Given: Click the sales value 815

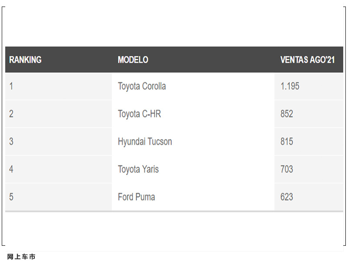Looking at the screenshot, I should (x=287, y=142).
